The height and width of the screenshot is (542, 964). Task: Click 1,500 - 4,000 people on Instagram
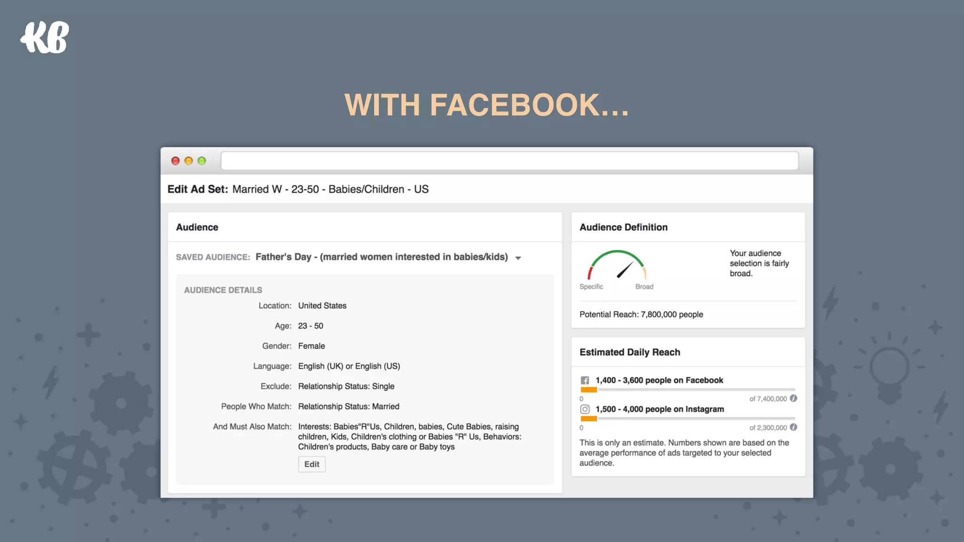660,409
